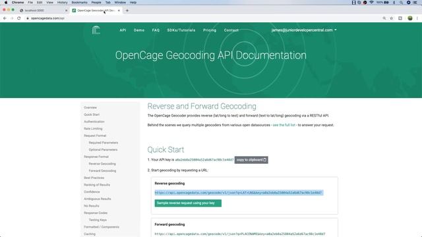
Task: Open the Pricing navigation link
Action: (x=210, y=30)
